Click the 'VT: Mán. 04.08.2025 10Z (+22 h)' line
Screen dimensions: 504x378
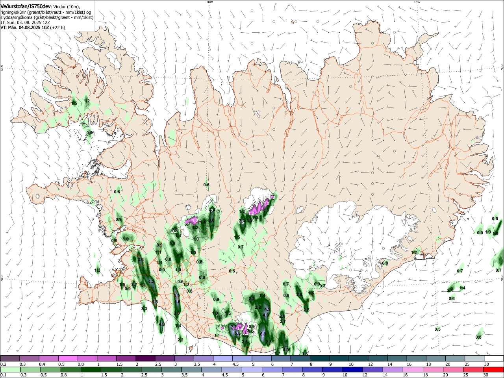pyautogui.click(x=33, y=28)
